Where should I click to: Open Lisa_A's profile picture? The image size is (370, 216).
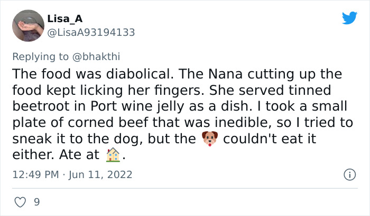point(27,25)
